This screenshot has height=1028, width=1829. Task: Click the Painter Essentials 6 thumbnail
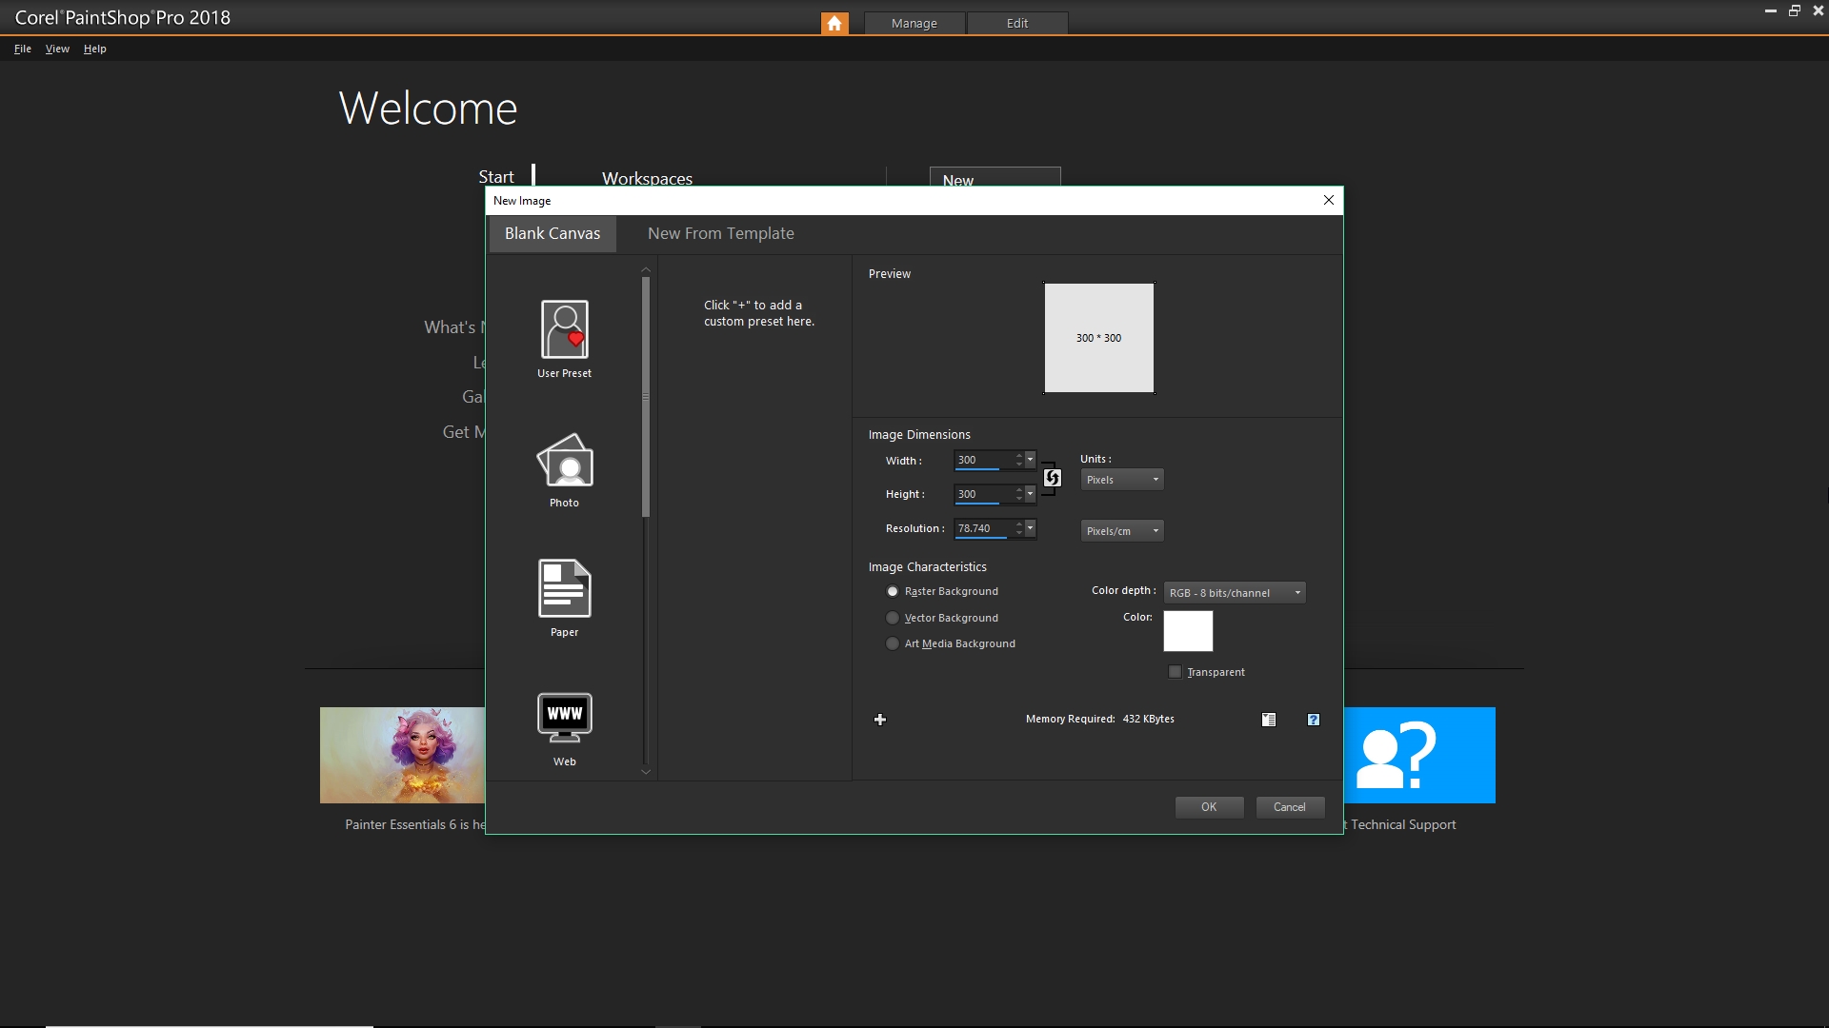click(403, 756)
